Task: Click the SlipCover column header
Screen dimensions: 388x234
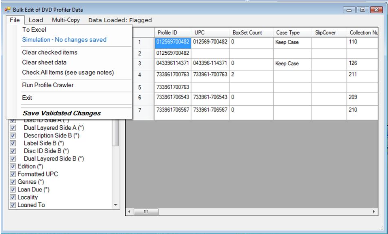Action: point(329,32)
